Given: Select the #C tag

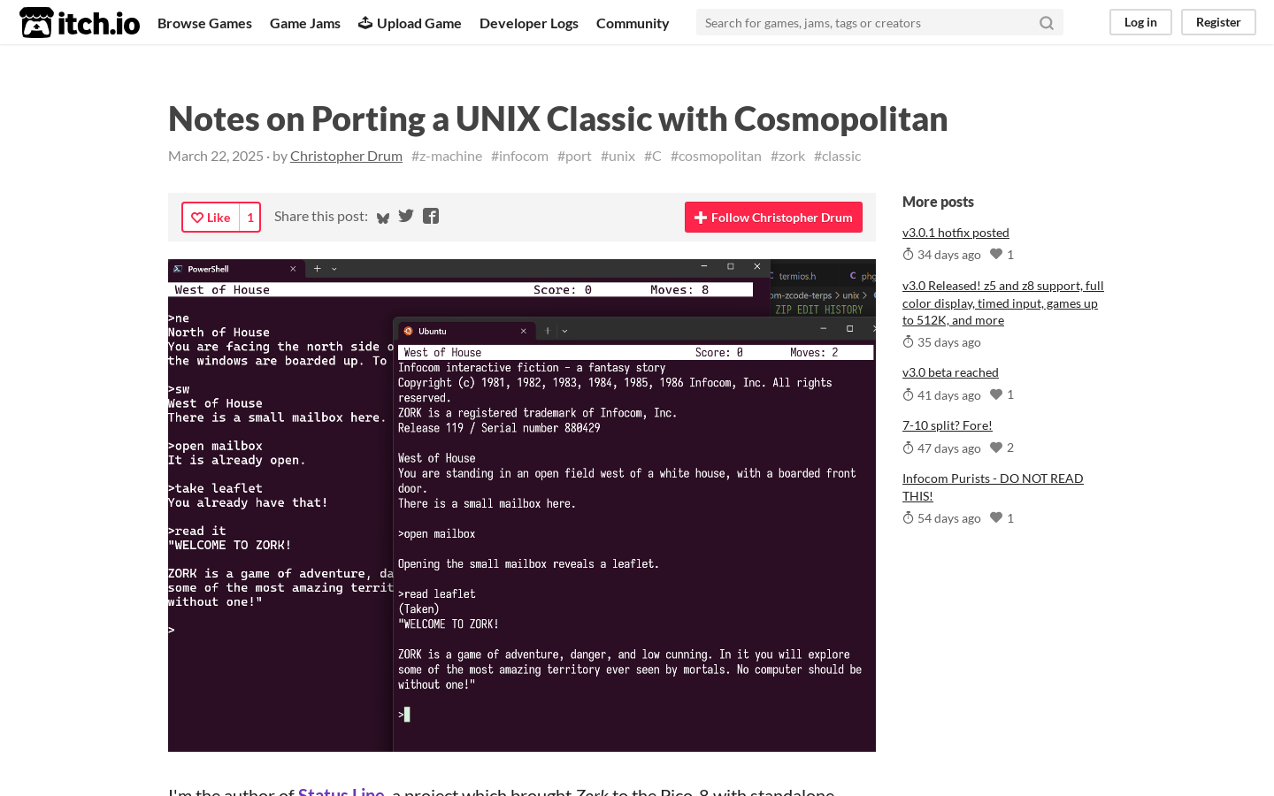Looking at the screenshot, I should point(653,156).
